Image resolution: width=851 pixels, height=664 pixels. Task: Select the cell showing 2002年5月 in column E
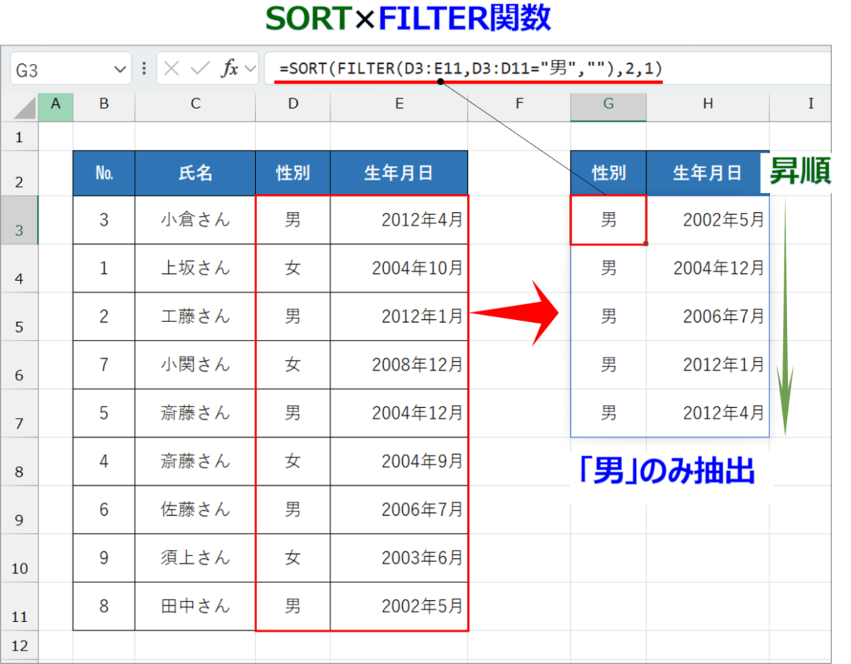click(399, 607)
